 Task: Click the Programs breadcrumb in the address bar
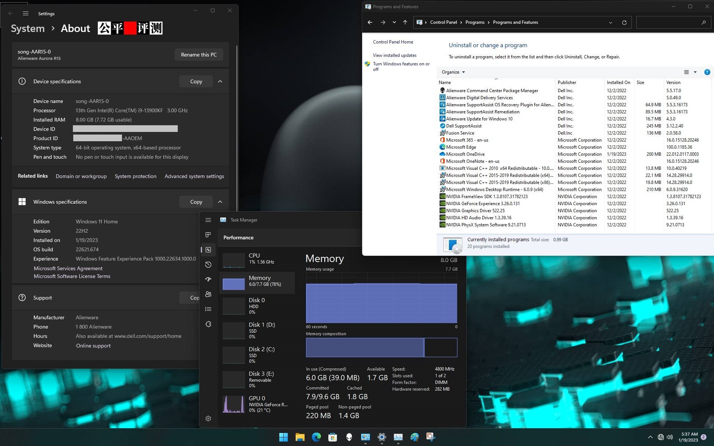[x=475, y=22]
